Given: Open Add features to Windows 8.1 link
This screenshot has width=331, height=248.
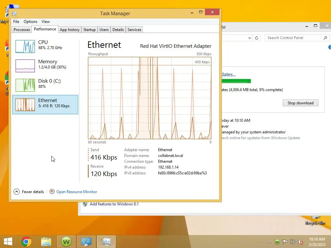Looking at the screenshot, I should point(114,204).
